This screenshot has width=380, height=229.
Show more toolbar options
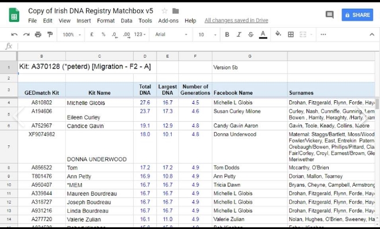(323, 35)
